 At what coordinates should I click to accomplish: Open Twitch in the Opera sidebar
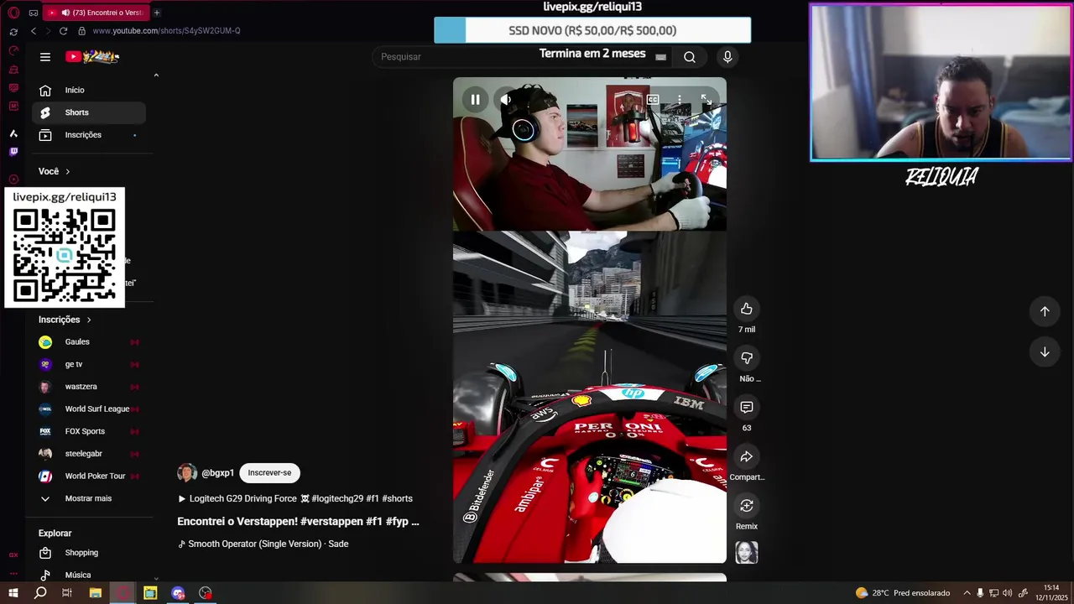click(13, 152)
